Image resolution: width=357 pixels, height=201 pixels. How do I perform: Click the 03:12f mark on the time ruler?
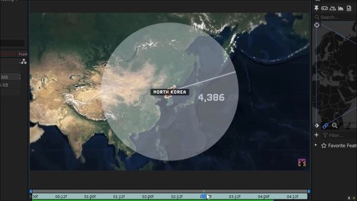pyautogui.click(x=234, y=197)
